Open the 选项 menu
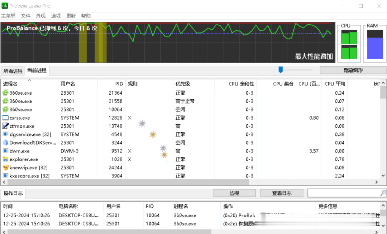387x234 pixels. click(x=56, y=16)
